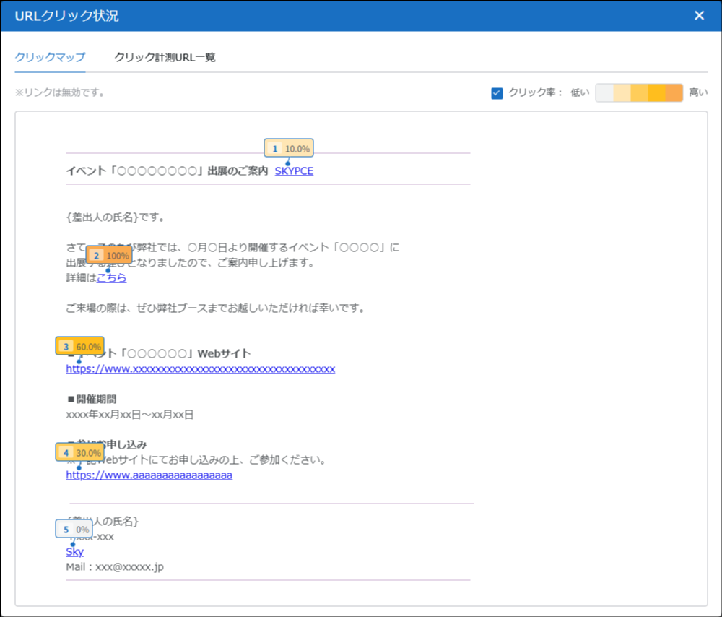Uncheck the クリック率 checkbox

click(497, 93)
